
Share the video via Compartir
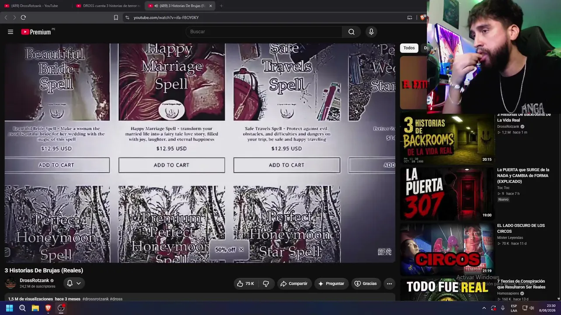pos(294,283)
